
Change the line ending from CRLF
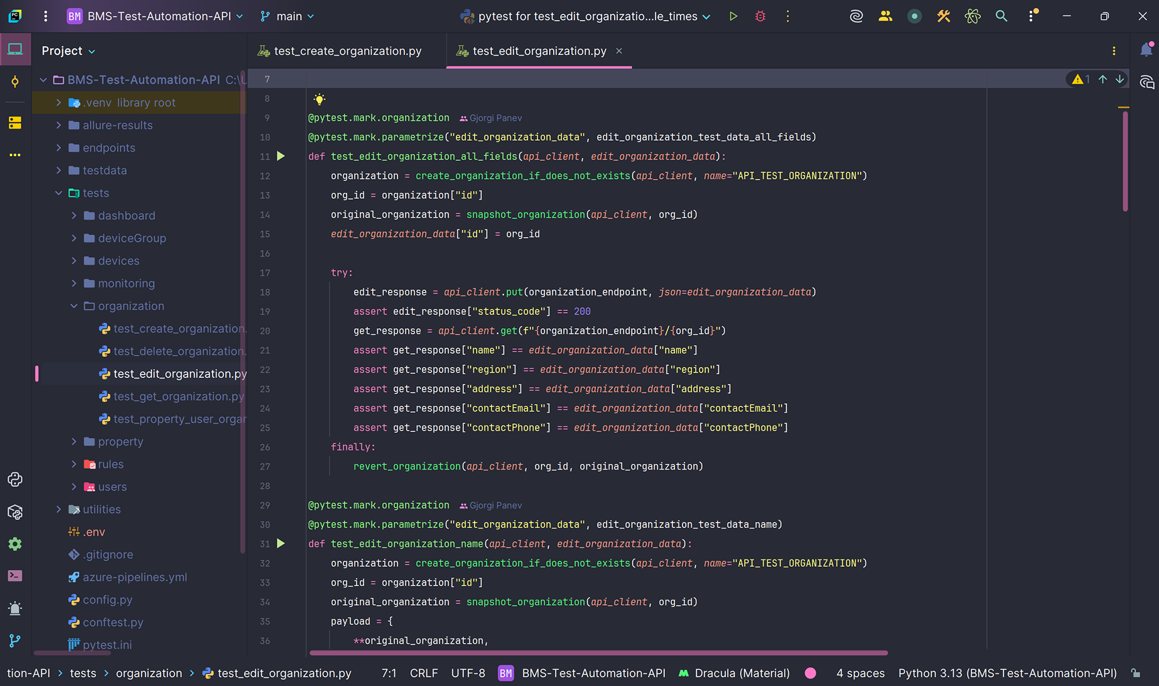(x=424, y=673)
